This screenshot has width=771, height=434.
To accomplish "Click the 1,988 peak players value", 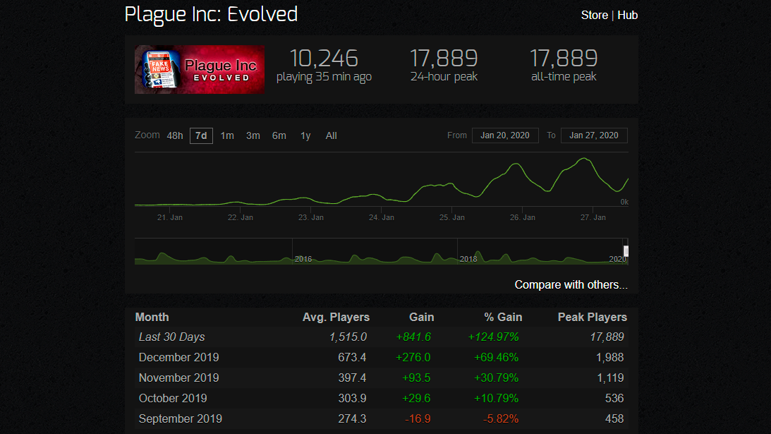I will pos(609,358).
